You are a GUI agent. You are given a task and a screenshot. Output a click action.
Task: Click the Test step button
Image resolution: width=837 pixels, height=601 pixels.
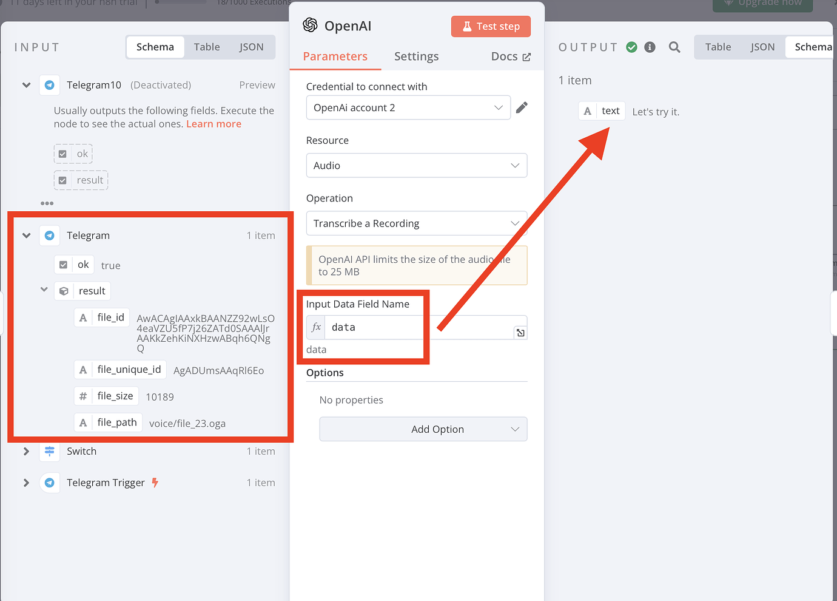click(491, 26)
